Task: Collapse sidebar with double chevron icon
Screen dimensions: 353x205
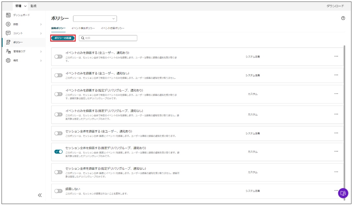Action: (40, 195)
